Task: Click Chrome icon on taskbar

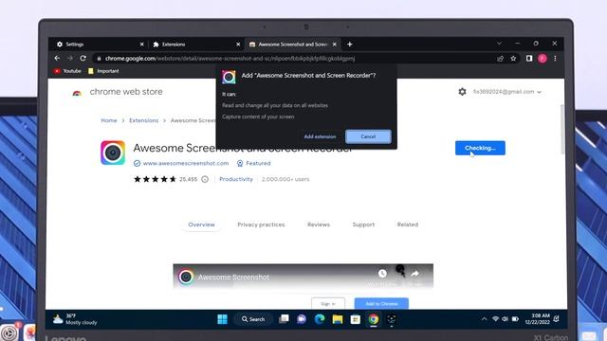Action: [x=374, y=319]
